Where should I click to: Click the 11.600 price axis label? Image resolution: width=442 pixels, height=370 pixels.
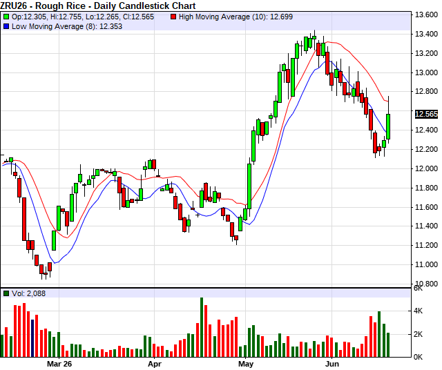click(x=426, y=207)
